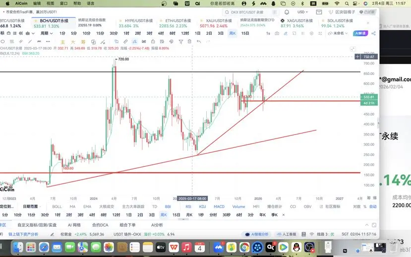Toggle the BBI indicator
Image resolution: width=411 pixels, height=257 pixels.
(x=168, y=207)
